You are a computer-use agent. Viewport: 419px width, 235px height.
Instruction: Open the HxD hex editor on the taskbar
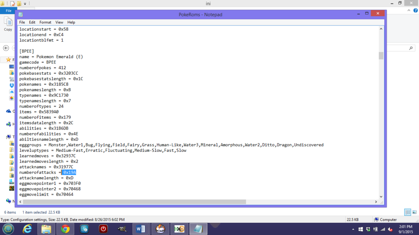pyautogui.click(x=179, y=229)
